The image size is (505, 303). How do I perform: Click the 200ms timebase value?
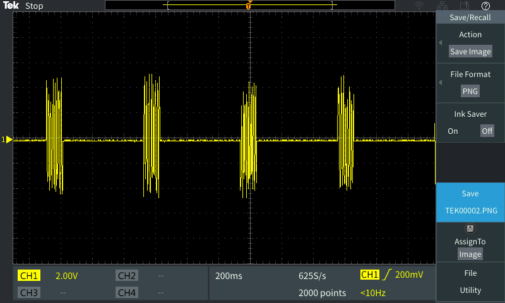click(229, 276)
